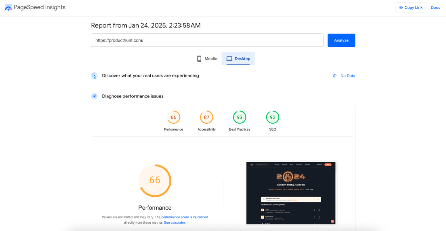Click the Copy Link button
The width and height of the screenshot is (446, 231).
411,8
